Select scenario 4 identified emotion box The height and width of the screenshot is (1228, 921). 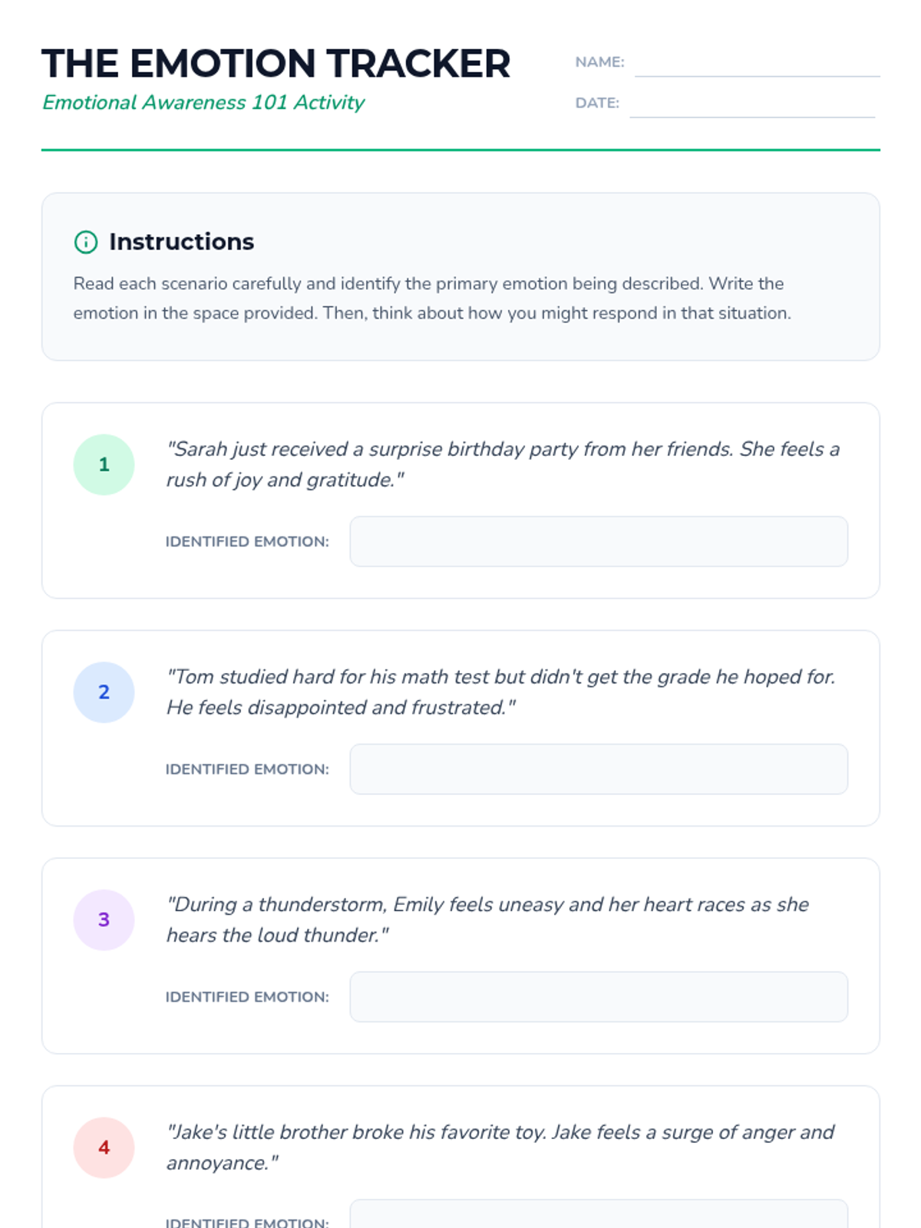(599, 1214)
